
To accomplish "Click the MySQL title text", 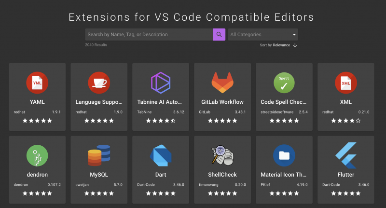I will [99, 175].
